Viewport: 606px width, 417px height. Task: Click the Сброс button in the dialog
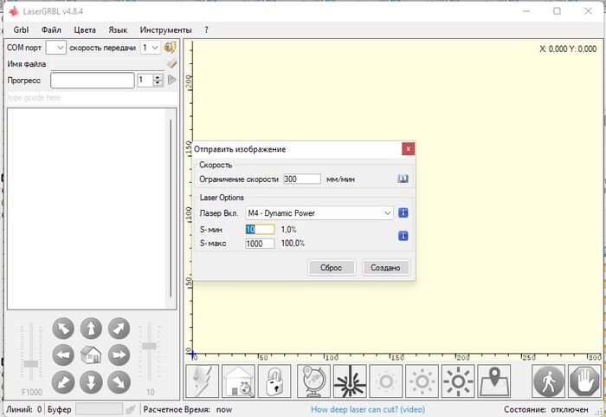(332, 268)
